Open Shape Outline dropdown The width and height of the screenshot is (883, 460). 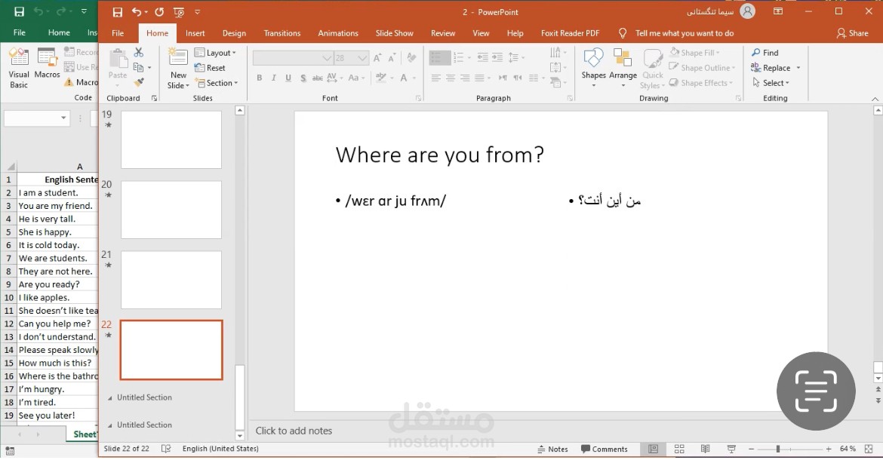click(x=702, y=67)
